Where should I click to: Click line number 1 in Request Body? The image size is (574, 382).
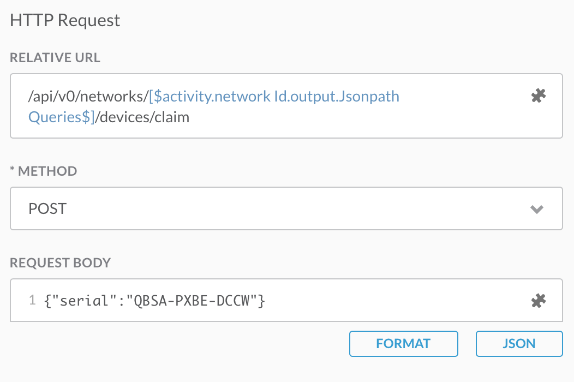32,300
